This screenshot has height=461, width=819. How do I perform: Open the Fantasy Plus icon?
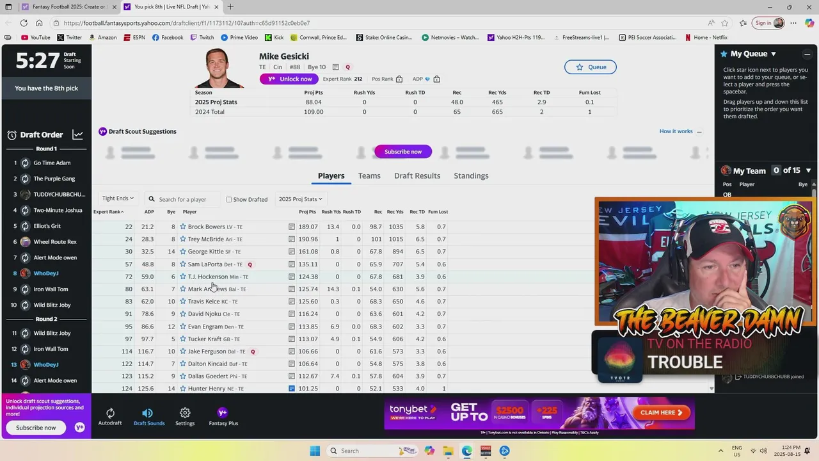click(223, 412)
